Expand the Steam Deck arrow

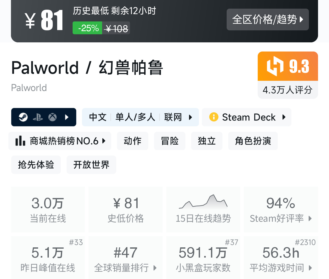(x=284, y=117)
